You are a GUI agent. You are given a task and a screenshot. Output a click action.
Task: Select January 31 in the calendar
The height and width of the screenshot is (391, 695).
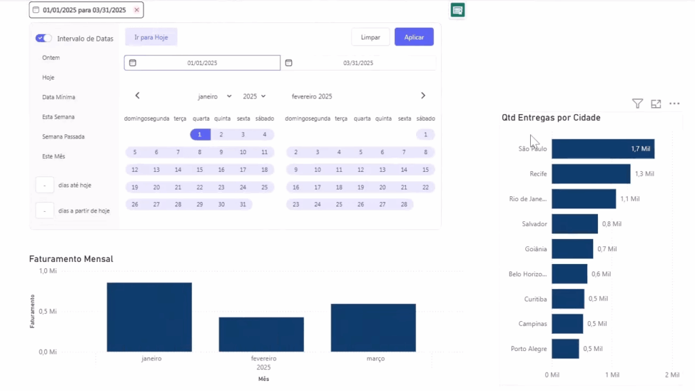[x=243, y=204]
